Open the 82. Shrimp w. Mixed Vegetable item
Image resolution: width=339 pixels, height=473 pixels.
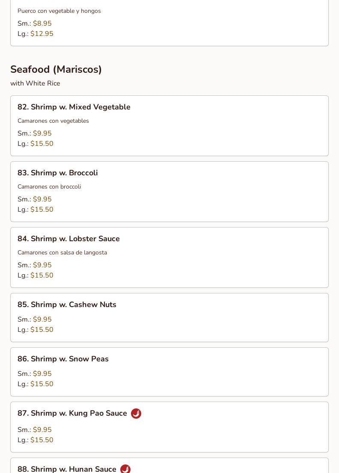[74, 107]
